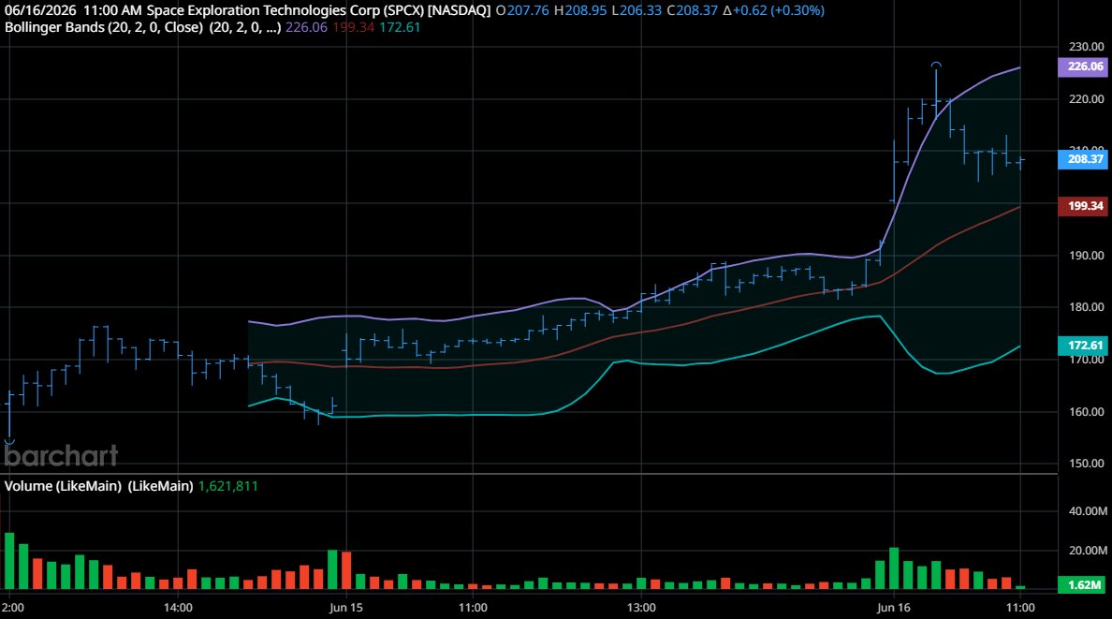Click the 199.34 middle band price tag
The image size is (1112, 619).
coord(1082,206)
